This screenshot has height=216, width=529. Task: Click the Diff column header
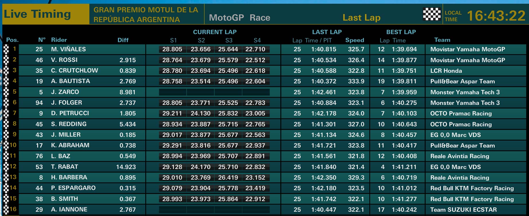[123, 40]
